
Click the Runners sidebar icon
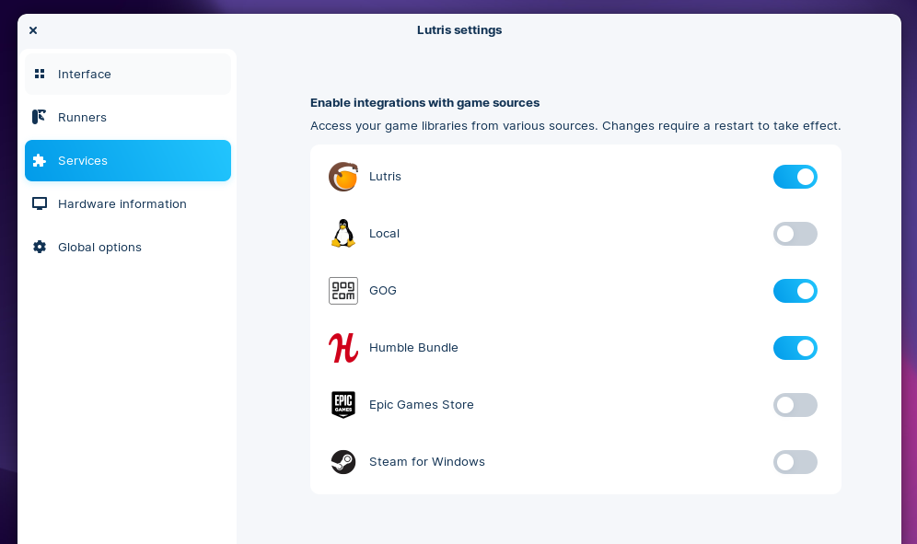[x=39, y=117]
